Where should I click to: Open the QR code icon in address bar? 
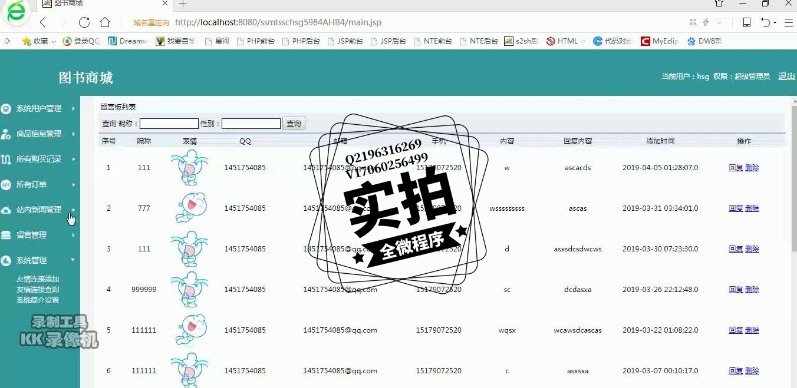pos(693,22)
